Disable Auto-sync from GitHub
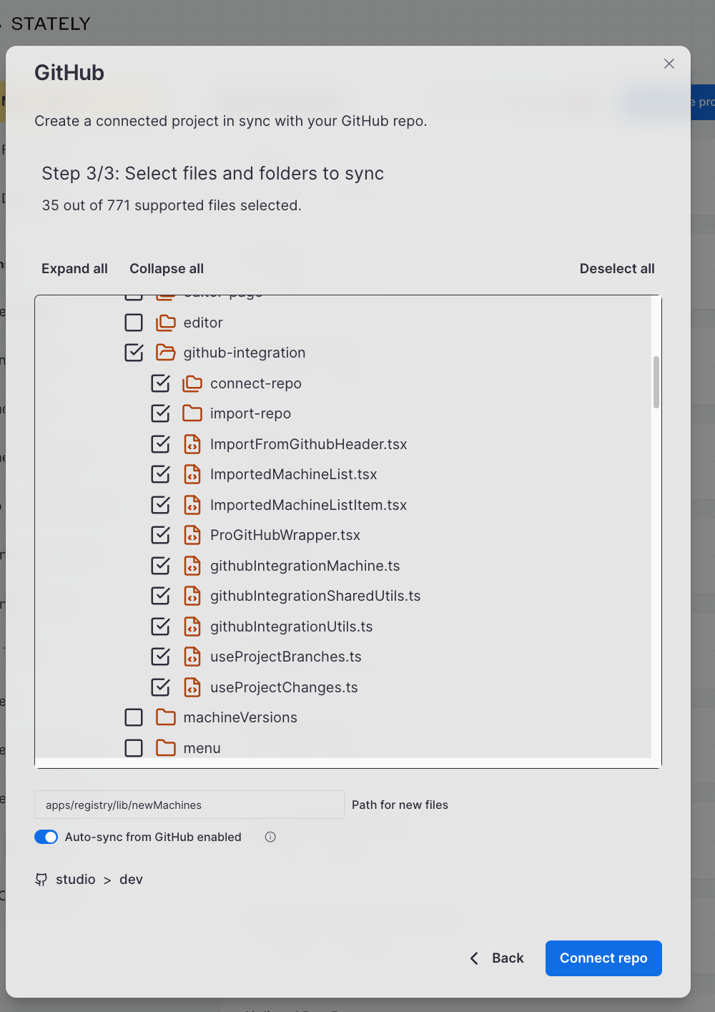This screenshot has width=715, height=1012. click(46, 837)
